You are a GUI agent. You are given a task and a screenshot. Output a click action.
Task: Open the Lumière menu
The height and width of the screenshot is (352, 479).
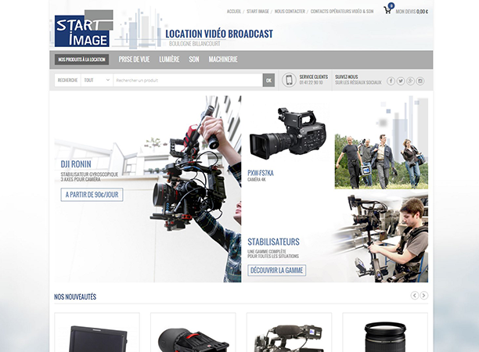coord(169,59)
